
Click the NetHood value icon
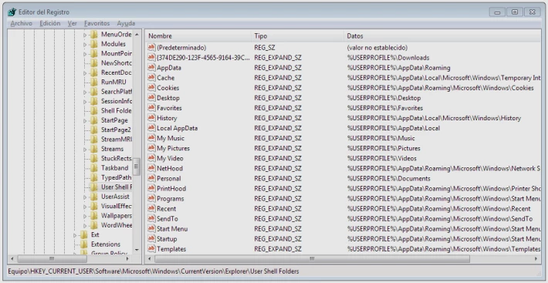(x=151, y=168)
